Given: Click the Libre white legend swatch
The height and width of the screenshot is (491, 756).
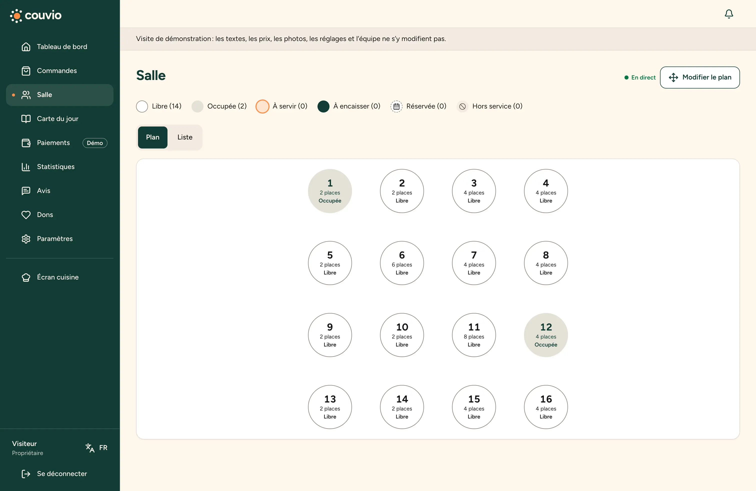Looking at the screenshot, I should (142, 106).
